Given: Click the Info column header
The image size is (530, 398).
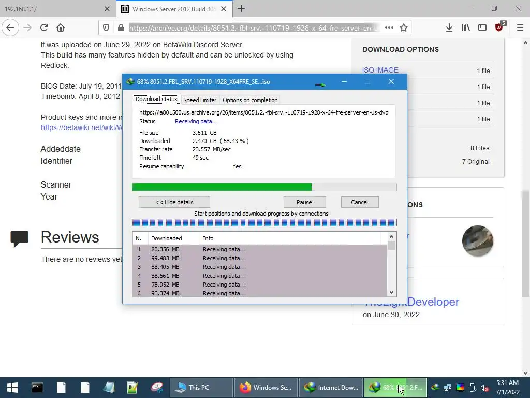Looking at the screenshot, I should (290, 238).
